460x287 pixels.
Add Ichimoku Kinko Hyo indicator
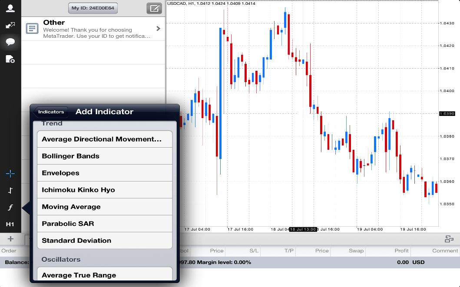click(x=105, y=190)
